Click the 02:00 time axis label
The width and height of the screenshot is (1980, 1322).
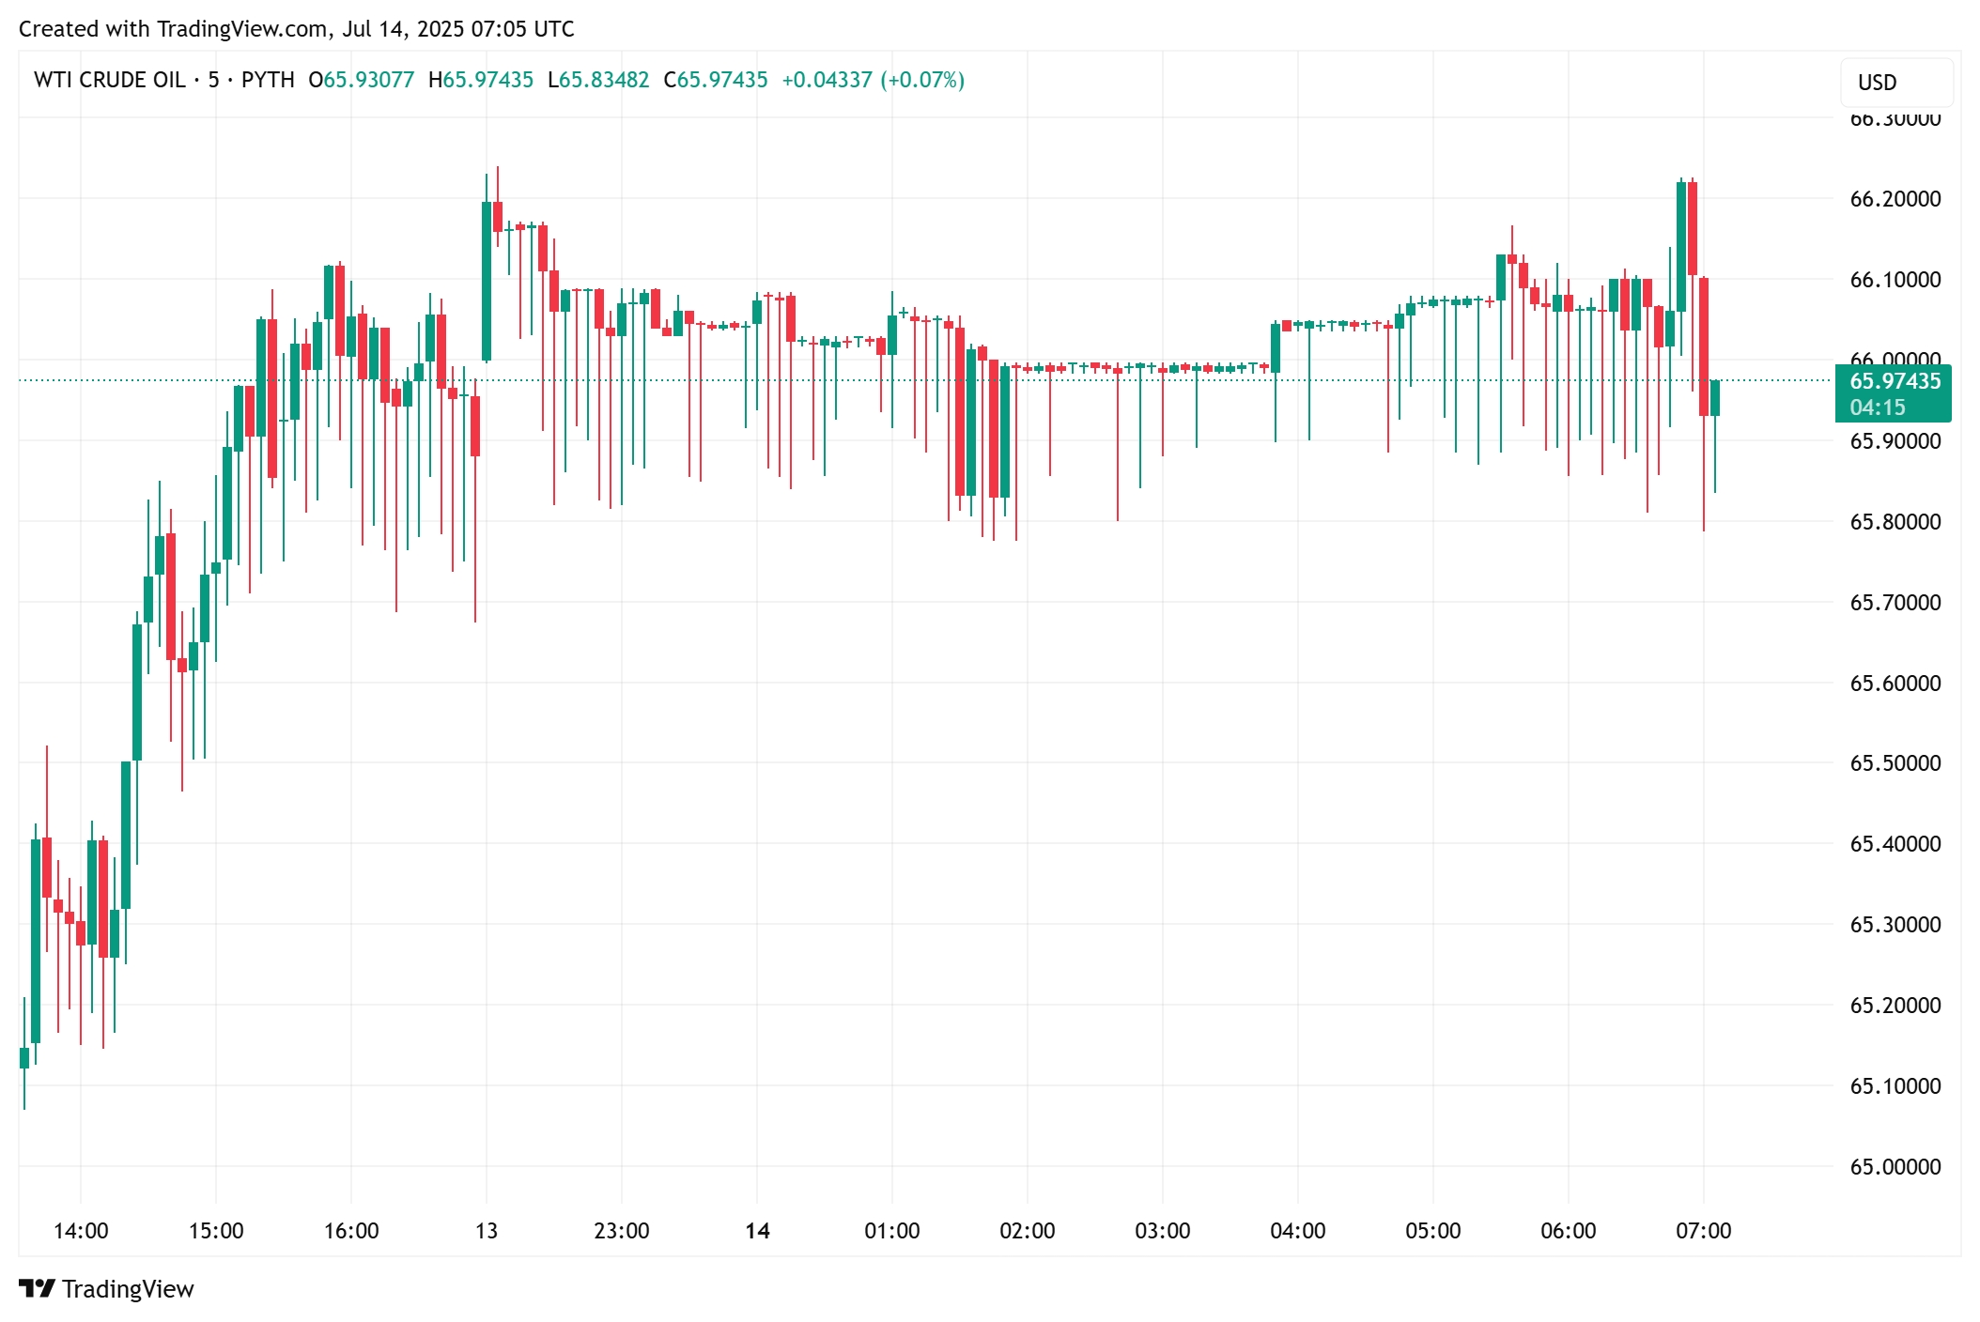point(1027,1231)
